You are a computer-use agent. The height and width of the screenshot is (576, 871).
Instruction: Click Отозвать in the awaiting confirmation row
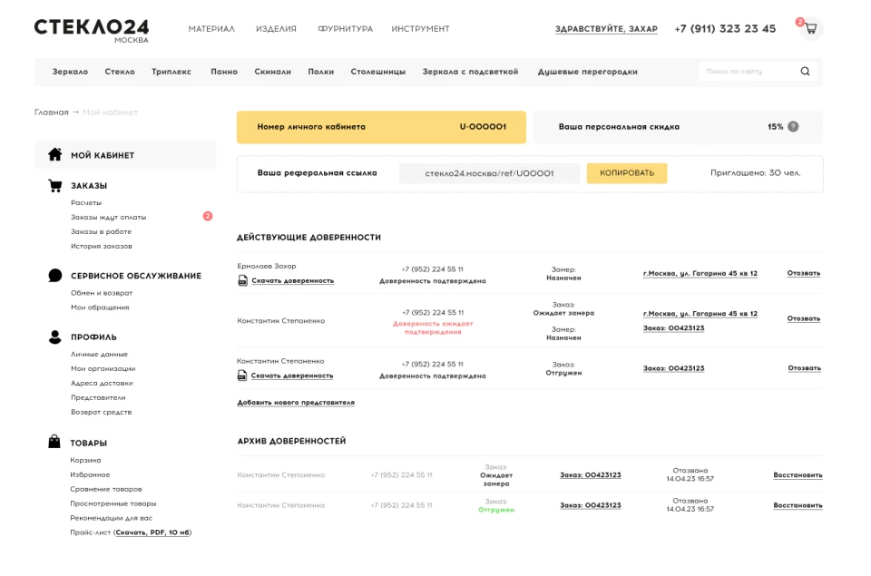(804, 318)
